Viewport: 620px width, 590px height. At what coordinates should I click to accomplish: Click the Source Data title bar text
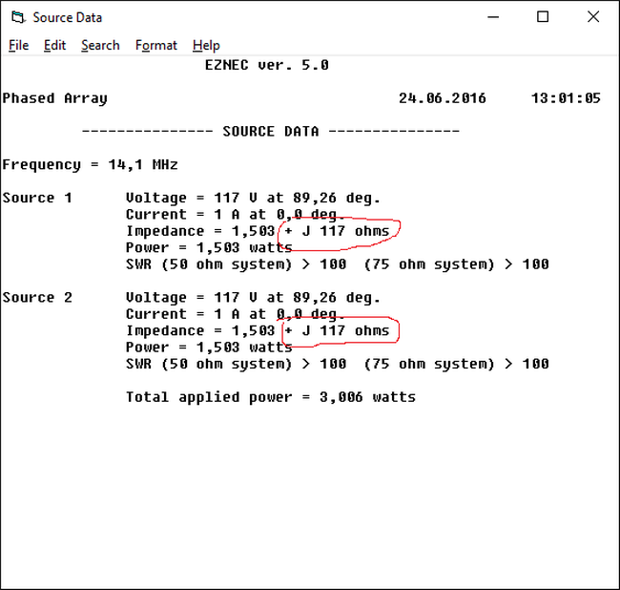[67, 17]
